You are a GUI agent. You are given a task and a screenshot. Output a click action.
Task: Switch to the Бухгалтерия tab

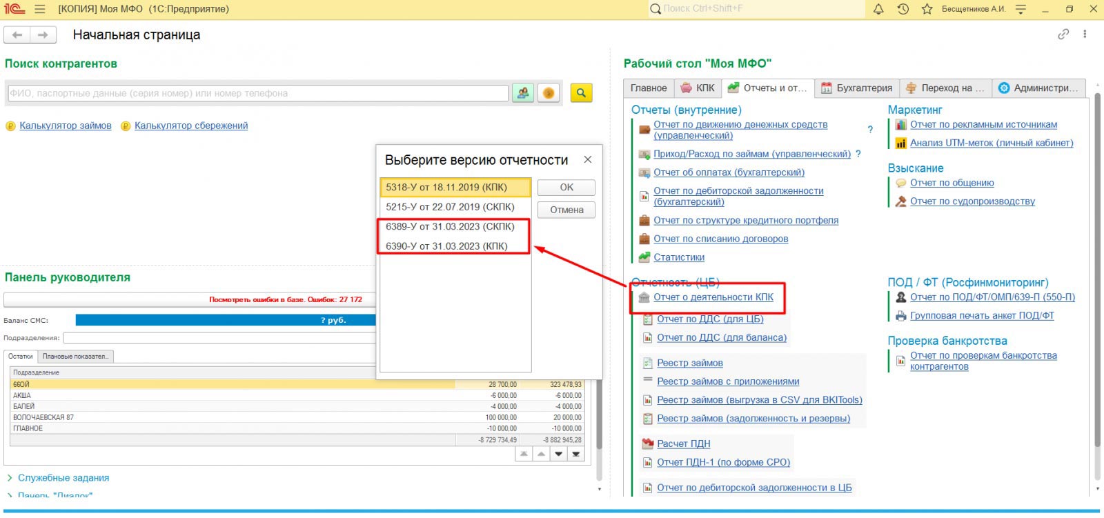(x=857, y=88)
